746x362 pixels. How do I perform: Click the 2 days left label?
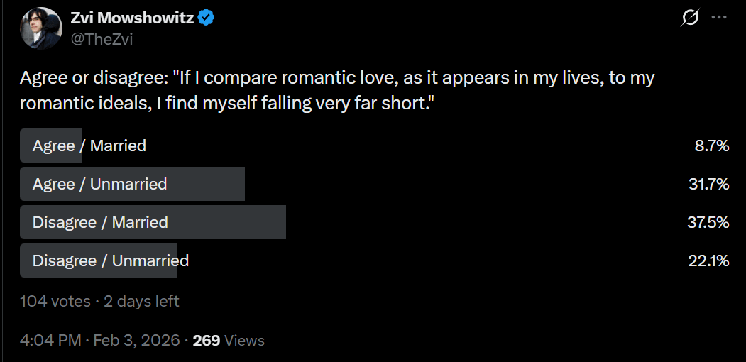pyautogui.click(x=141, y=301)
